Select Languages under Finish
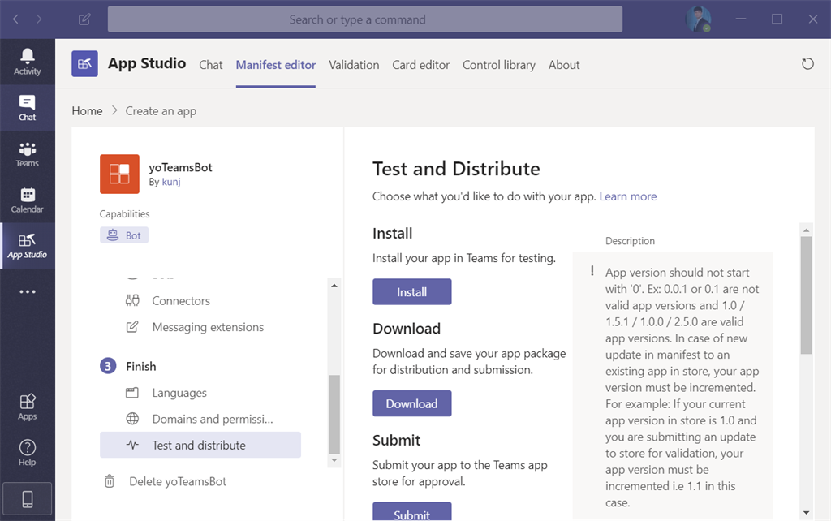This screenshot has height=521, width=831. pos(179,393)
